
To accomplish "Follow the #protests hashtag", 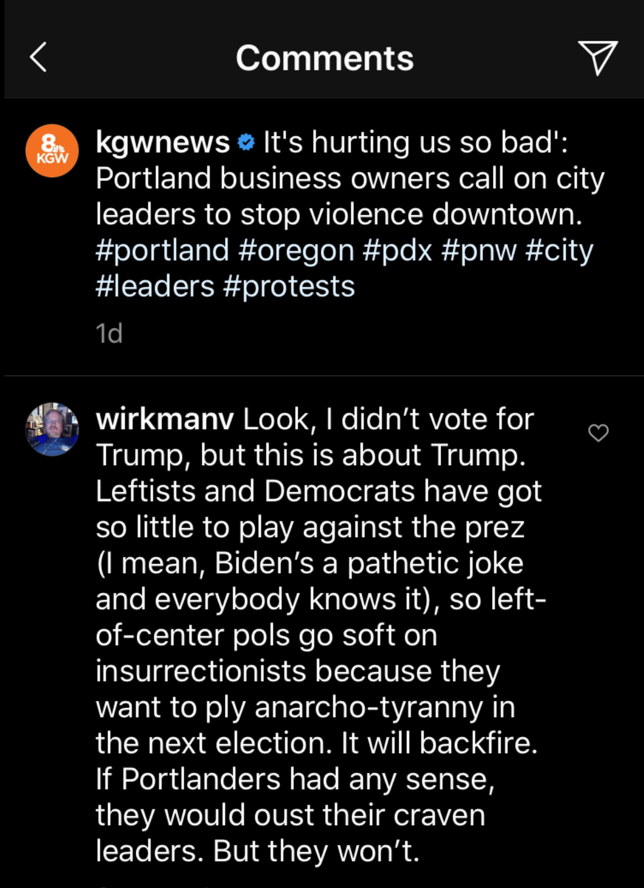I will 289,286.
